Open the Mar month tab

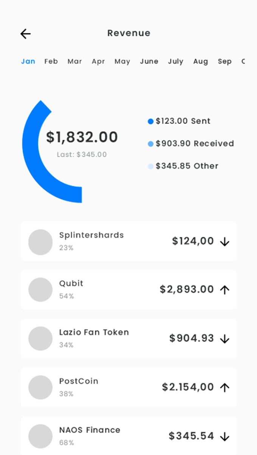point(75,61)
